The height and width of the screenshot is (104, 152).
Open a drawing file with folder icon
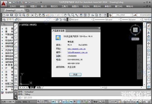coord(8,15)
